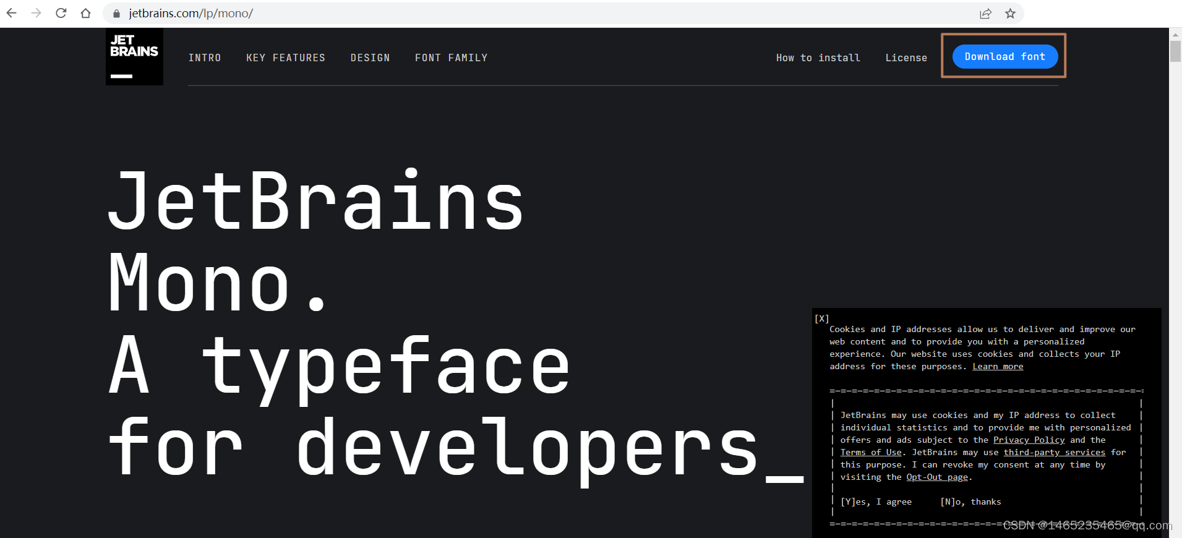The height and width of the screenshot is (538, 1182).
Task: Decline cookies with [N]o, thanks
Action: [x=970, y=502]
